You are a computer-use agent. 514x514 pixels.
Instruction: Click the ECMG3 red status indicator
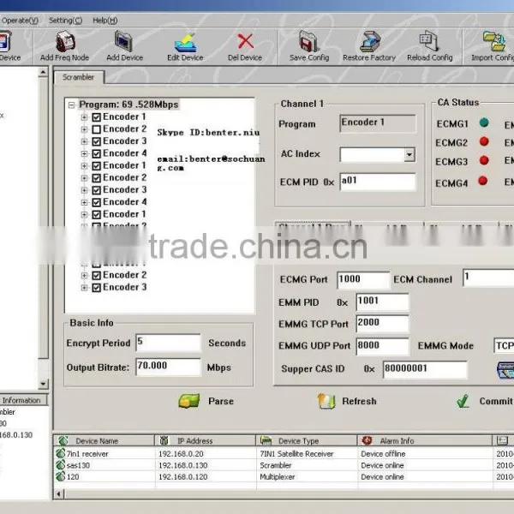point(484,160)
